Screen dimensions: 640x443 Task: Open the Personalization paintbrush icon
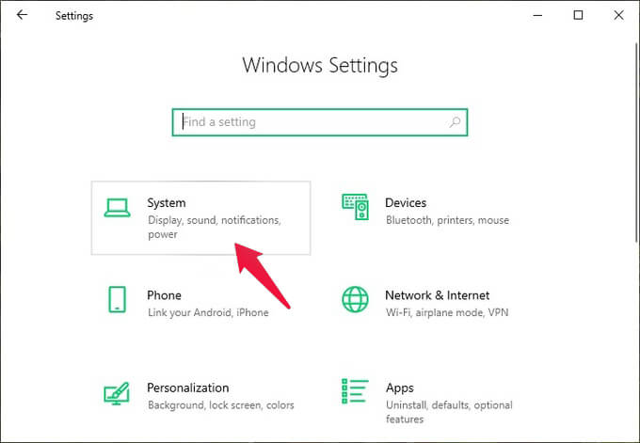(117, 394)
